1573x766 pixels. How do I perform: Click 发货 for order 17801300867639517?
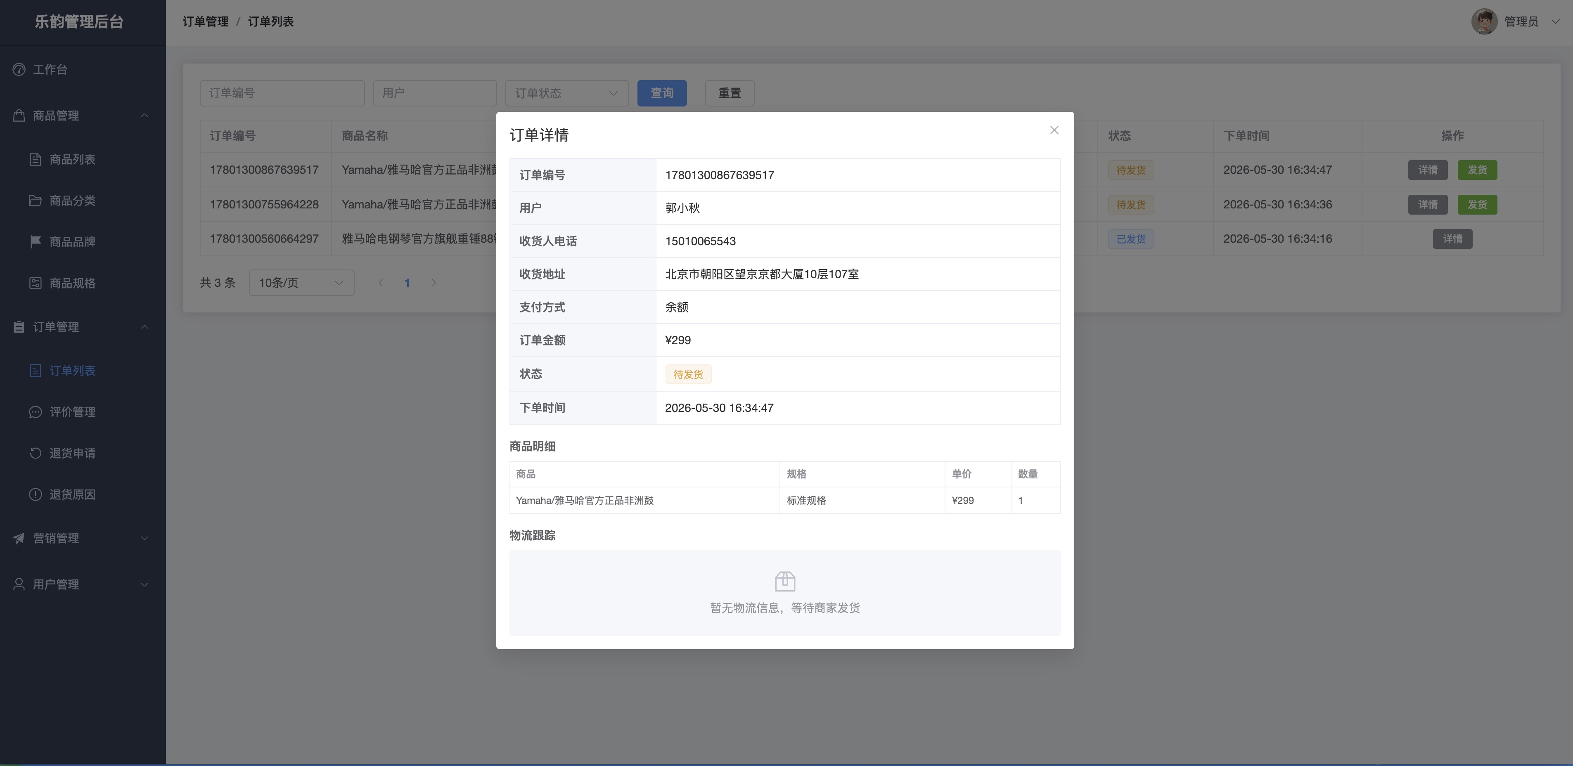coord(1477,170)
